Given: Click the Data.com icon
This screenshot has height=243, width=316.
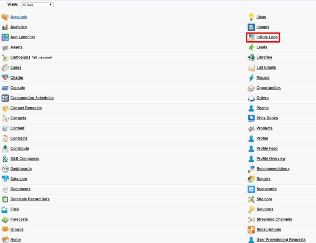Looking at the screenshot, I should 5,179.
